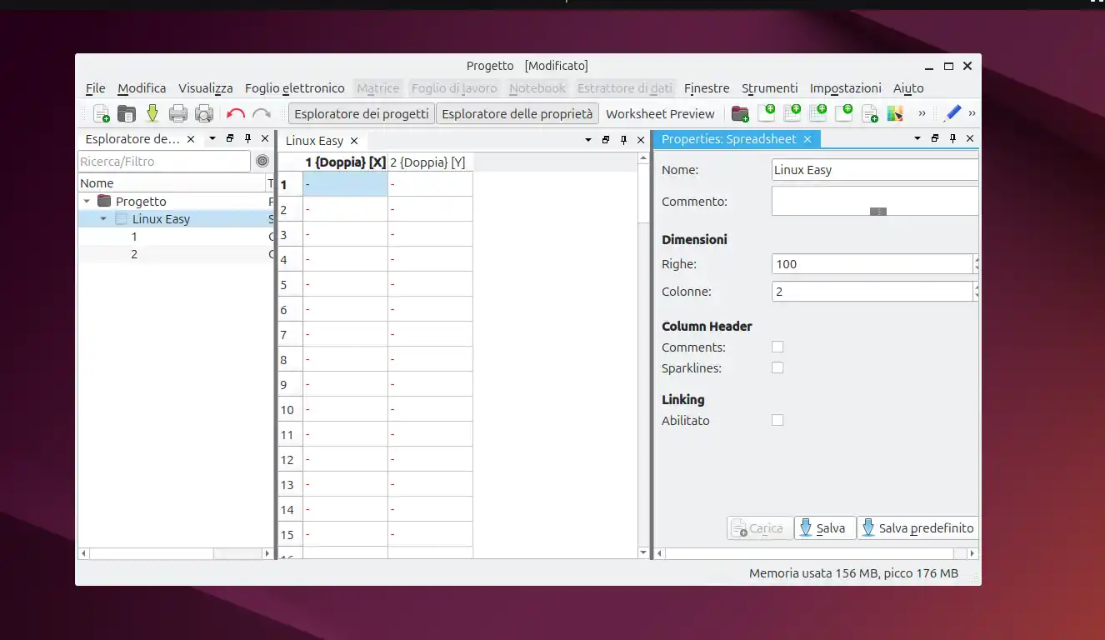1105x640 pixels.
Task: Check the Abilitato linking checkbox
Action: click(777, 420)
